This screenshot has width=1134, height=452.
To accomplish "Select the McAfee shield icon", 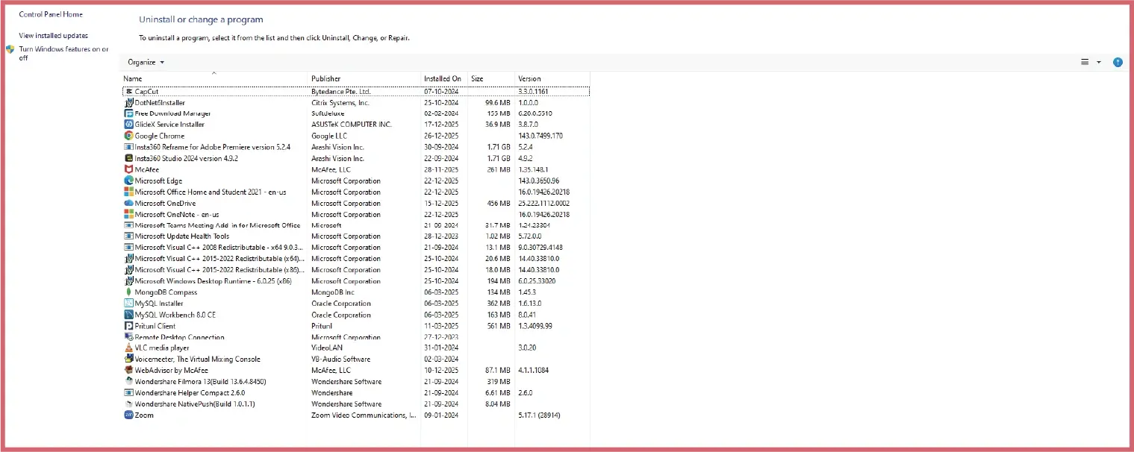I will click(x=128, y=169).
